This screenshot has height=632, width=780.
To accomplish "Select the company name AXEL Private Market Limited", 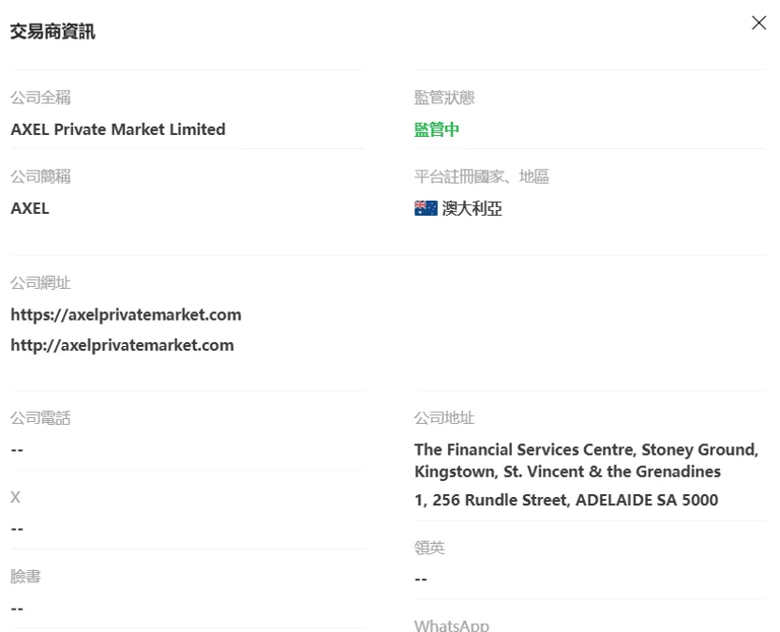I will click(x=118, y=129).
